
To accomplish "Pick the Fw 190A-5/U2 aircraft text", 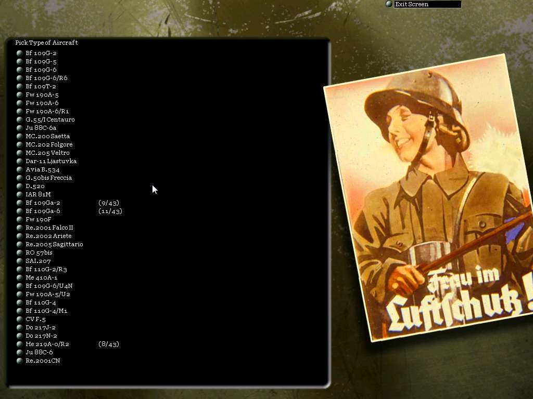I will (48, 294).
